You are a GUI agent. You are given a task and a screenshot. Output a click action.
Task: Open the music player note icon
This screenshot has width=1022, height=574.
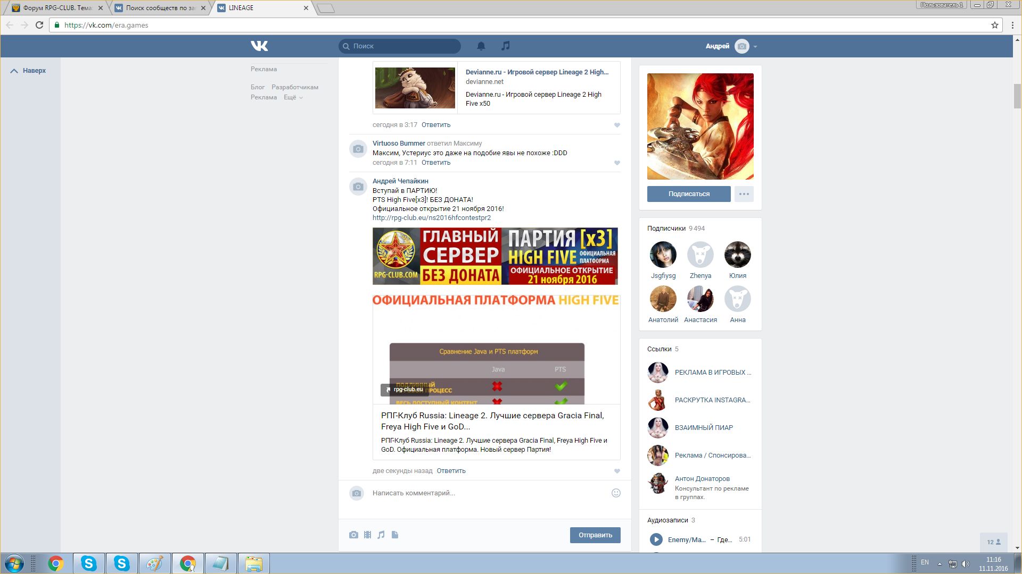click(x=506, y=46)
